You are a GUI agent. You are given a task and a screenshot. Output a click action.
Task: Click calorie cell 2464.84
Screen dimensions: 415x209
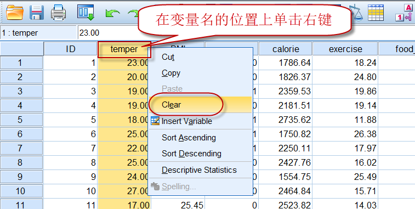[286, 191]
